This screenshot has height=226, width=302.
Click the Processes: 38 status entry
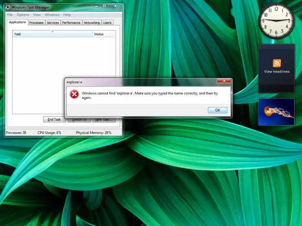point(16,133)
